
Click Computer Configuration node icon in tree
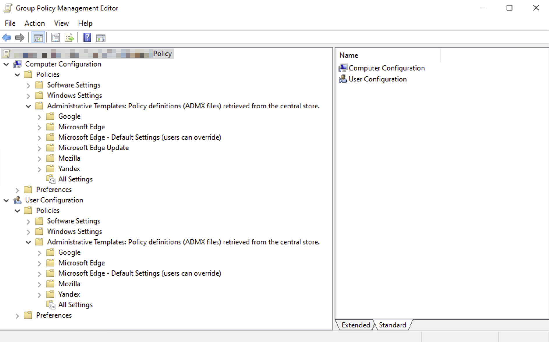pyautogui.click(x=17, y=64)
